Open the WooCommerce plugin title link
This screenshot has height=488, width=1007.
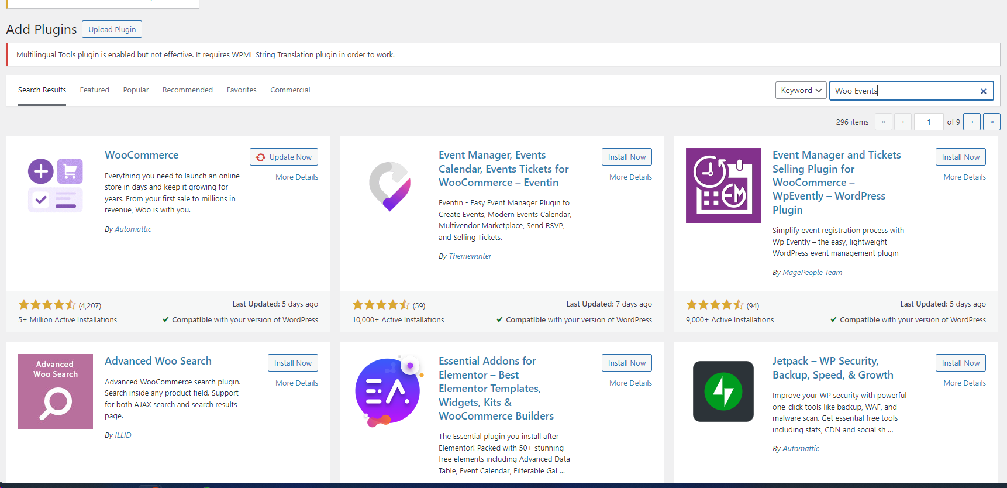tap(142, 155)
